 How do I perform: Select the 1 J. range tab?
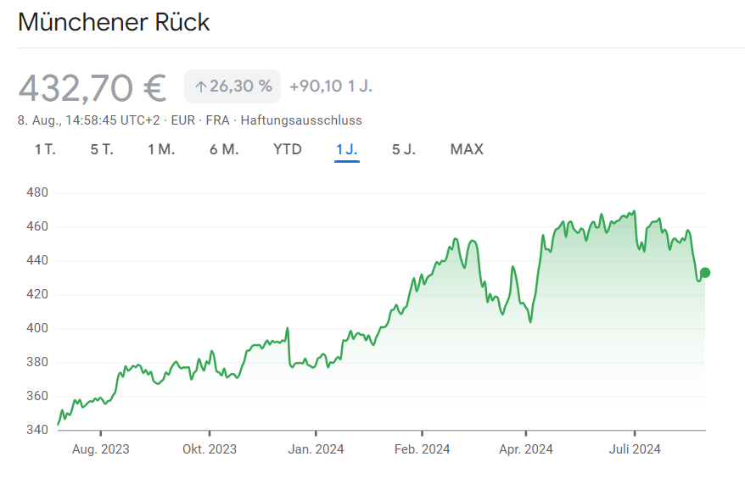coord(347,149)
